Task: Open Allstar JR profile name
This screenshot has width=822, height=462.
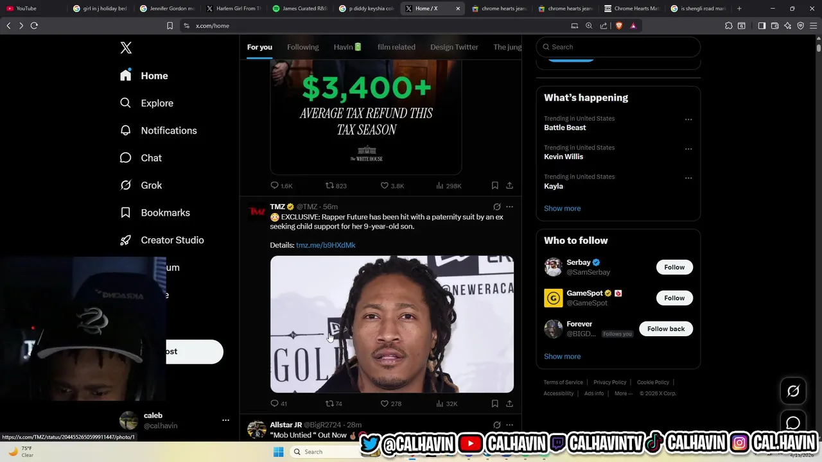Action: point(286,425)
